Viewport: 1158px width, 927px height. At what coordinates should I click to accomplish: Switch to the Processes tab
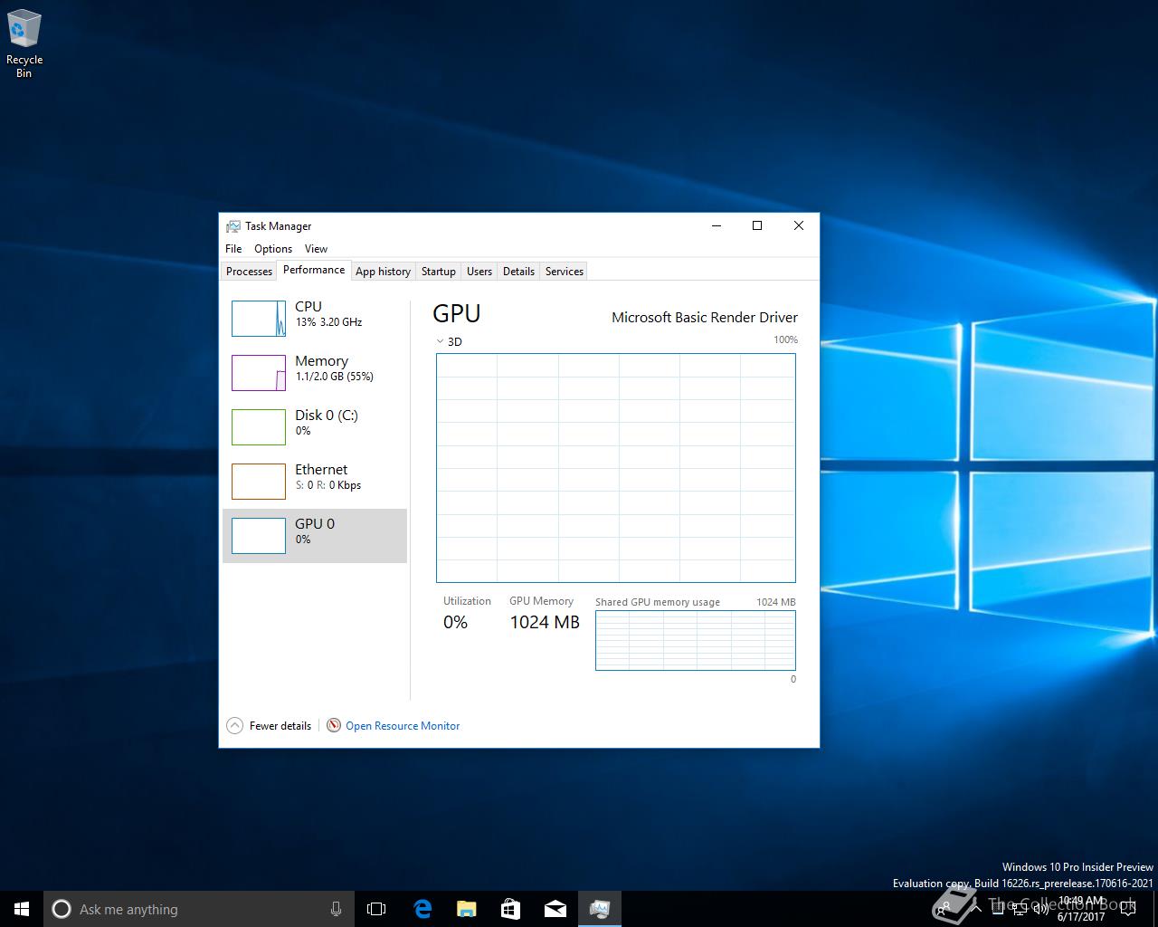[249, 272]
